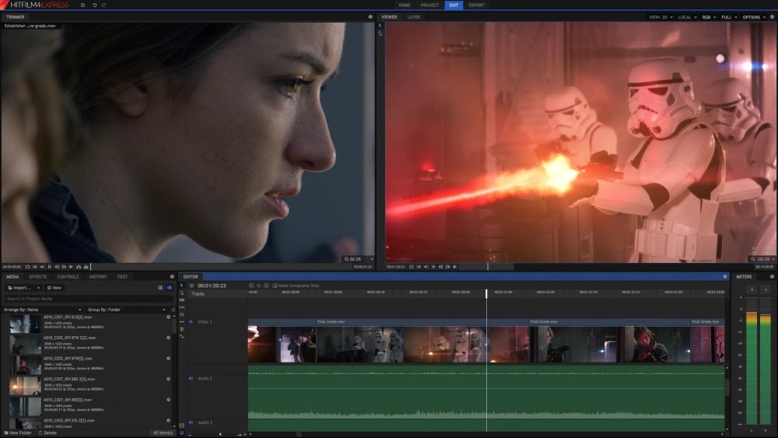Select the timeline selection arrow tool
This screenshot has height=438, width=778.
click(182, 286)
